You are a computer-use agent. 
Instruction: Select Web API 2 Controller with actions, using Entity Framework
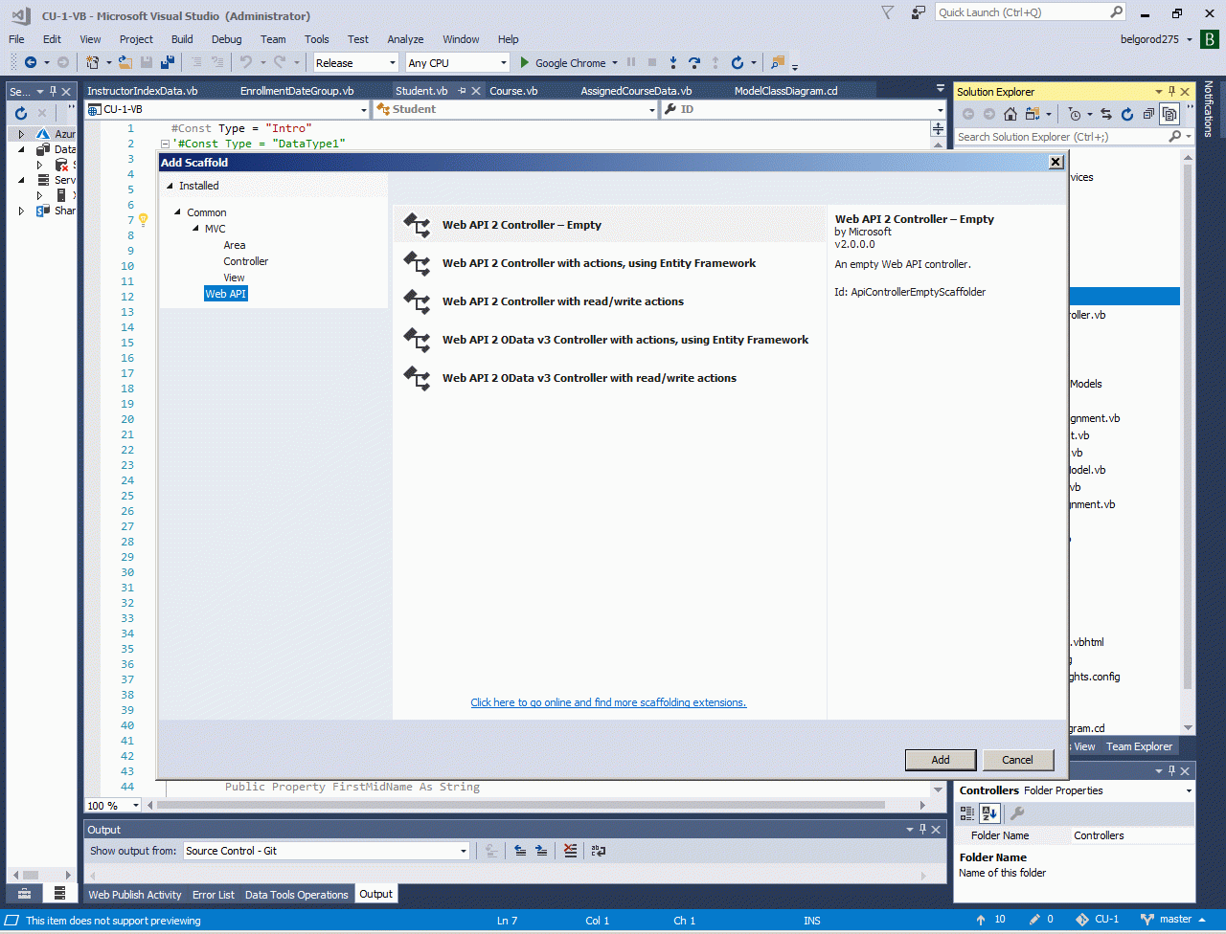point(609,263)
